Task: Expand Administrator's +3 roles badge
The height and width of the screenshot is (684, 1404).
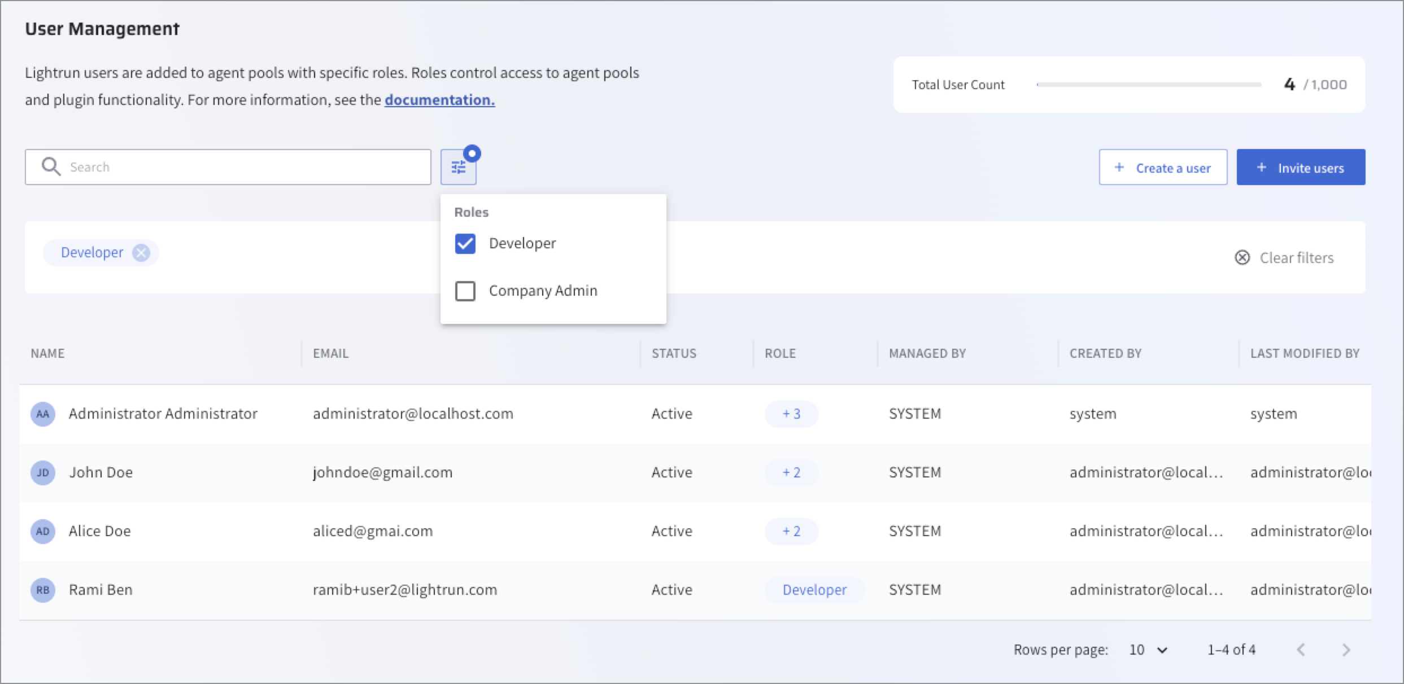Action: point(791,414)
